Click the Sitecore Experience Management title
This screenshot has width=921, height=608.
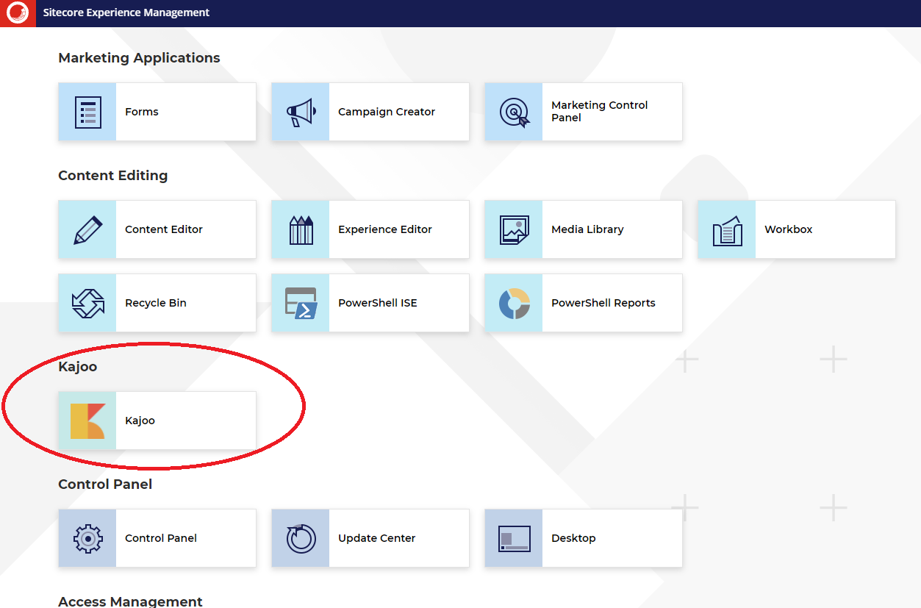126,12
